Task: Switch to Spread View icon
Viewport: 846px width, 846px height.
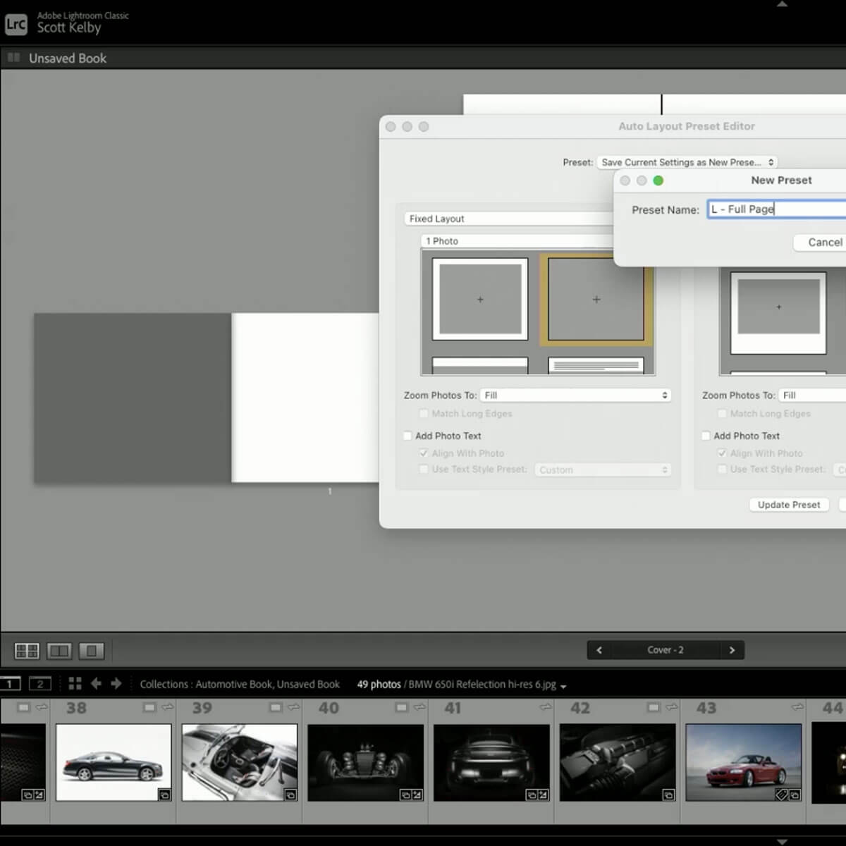Action: pos(59,651)
